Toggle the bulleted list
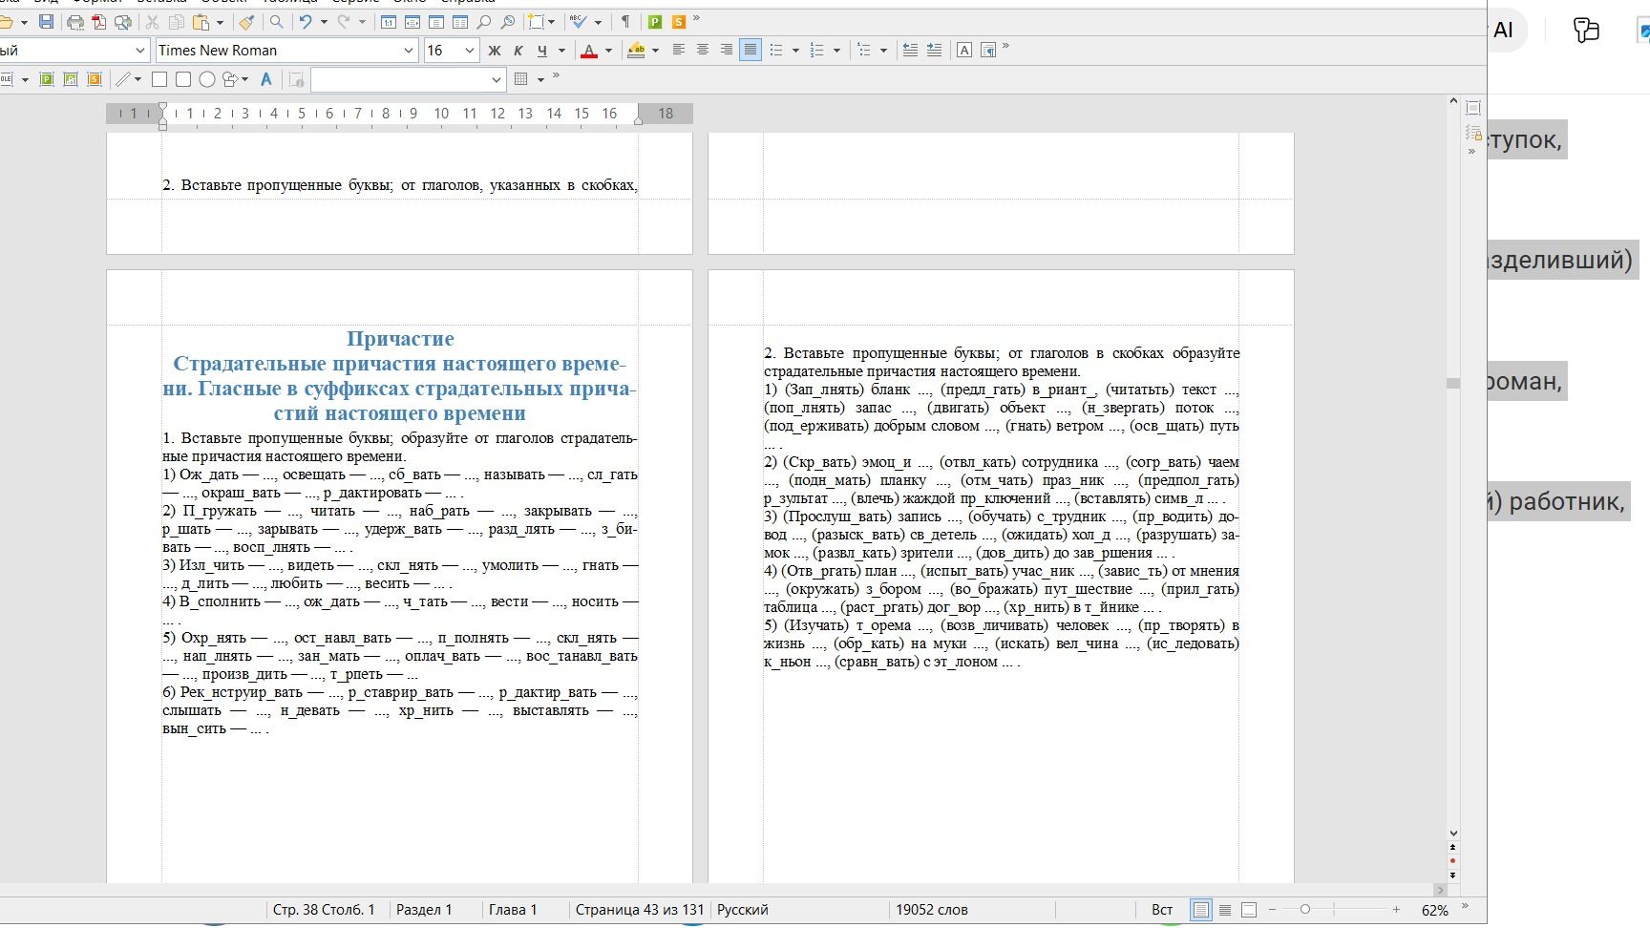The height and width of the screenshot is (928, 1650). (776, 51)
